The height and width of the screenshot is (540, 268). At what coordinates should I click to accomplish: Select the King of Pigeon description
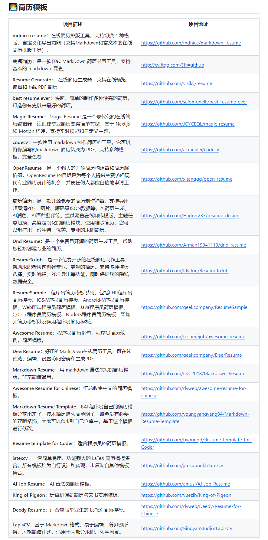click(x=67, y=495)
